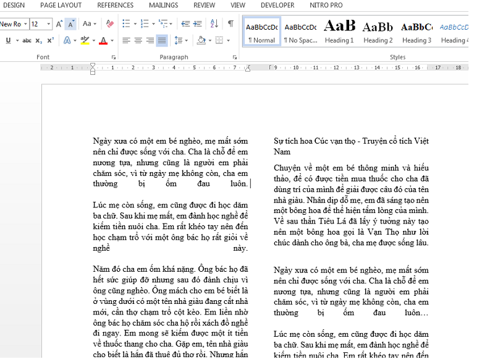
Task: Toggle subscript formatting
Action: tap(38, 40)
